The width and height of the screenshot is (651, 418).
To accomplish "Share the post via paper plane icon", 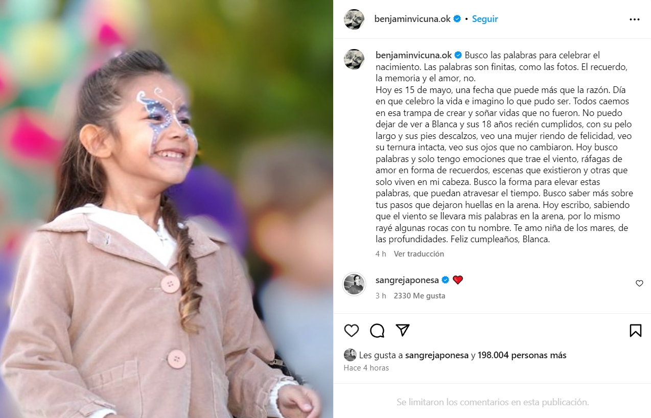I will [x=403, y=330].
